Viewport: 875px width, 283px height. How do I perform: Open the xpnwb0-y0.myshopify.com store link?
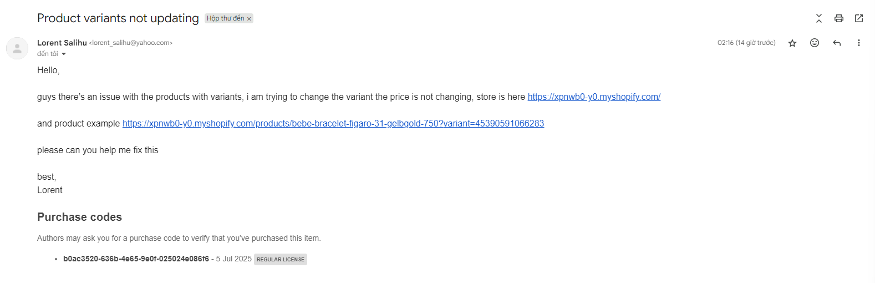[594, 97]
